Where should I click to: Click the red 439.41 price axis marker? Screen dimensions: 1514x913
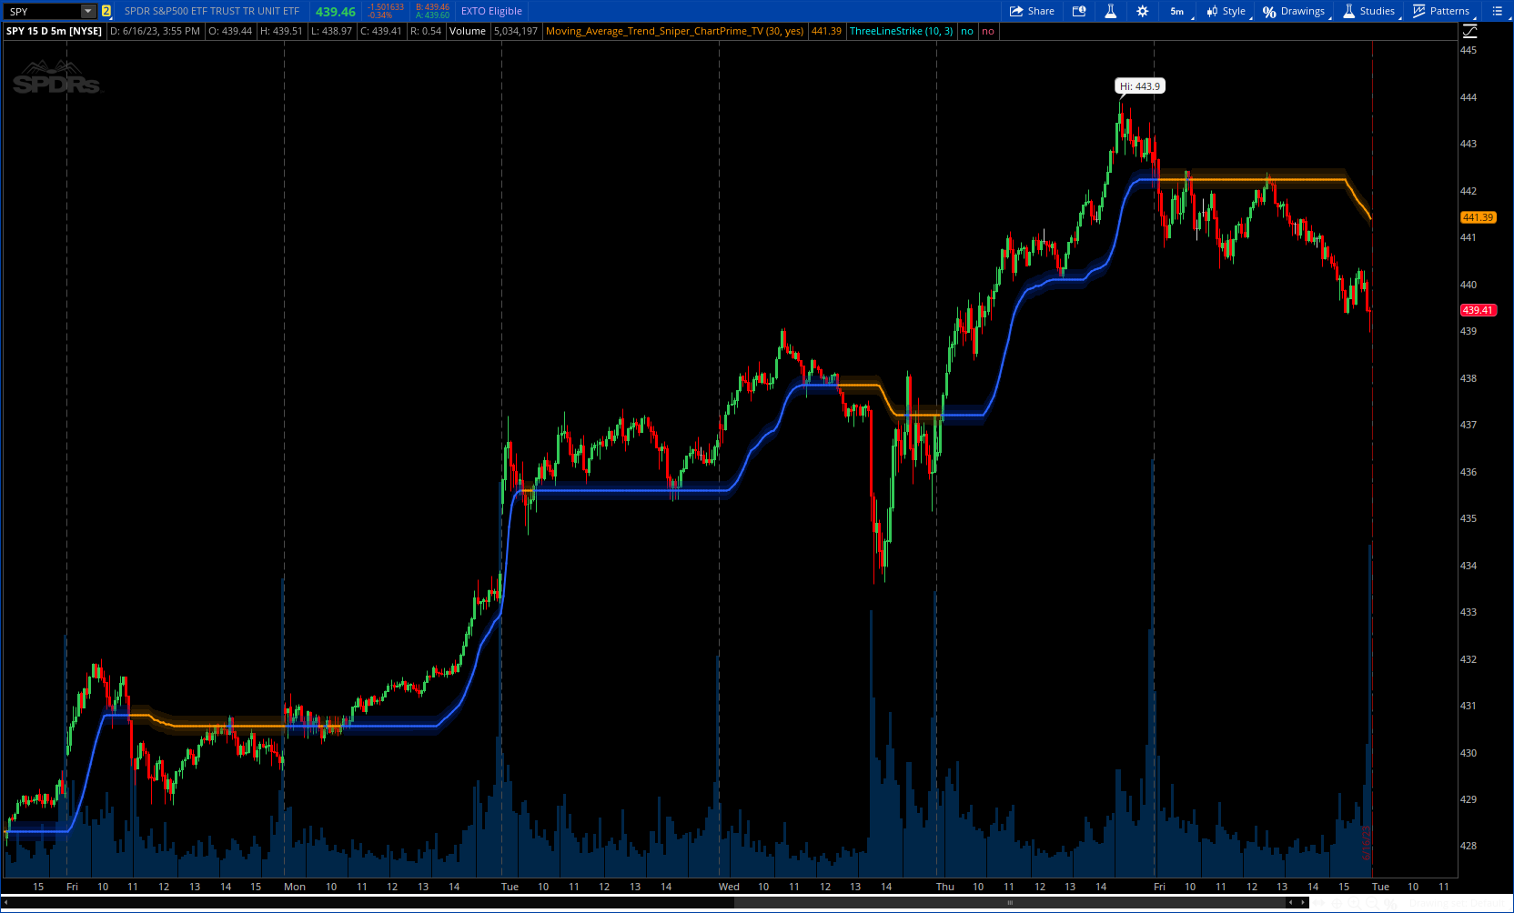1479,310
